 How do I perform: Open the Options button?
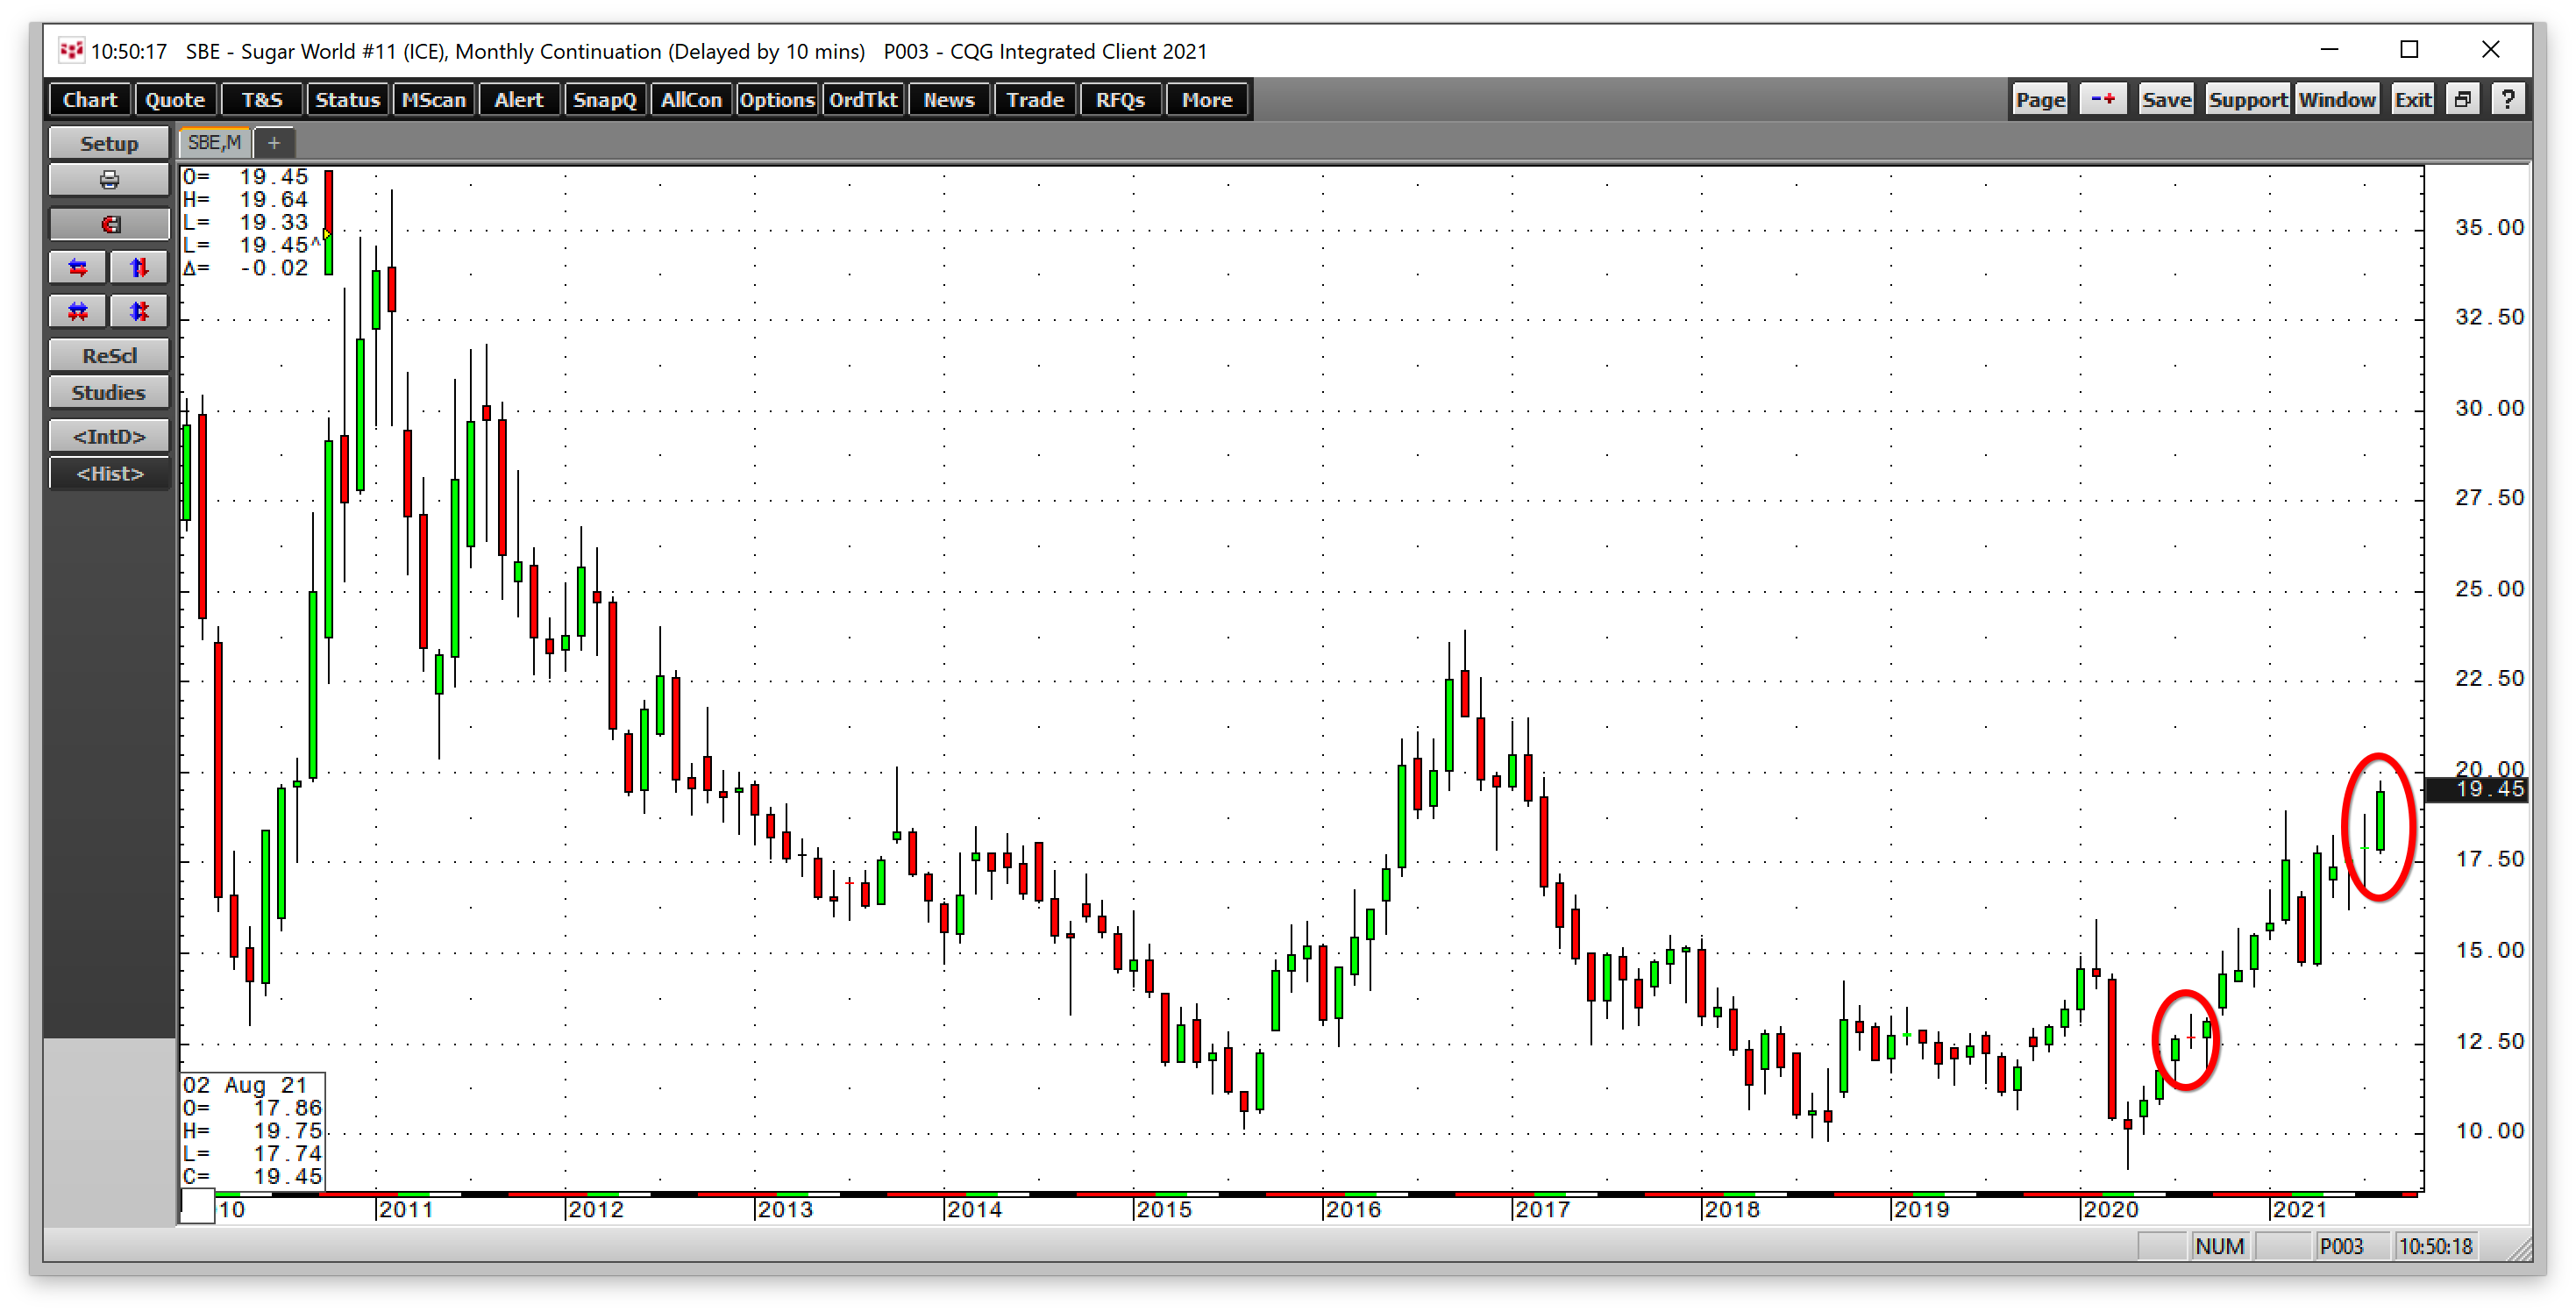tap(777, 100)
